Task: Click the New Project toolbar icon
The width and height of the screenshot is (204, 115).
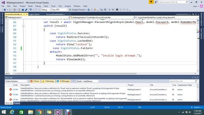Action: [14, 10]
